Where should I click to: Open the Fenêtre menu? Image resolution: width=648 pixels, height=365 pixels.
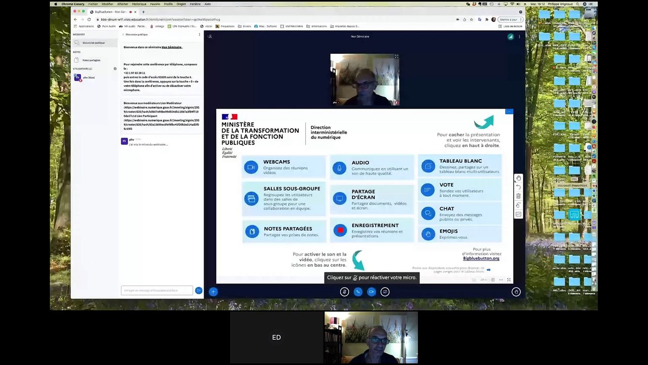(x=195, y=4)
